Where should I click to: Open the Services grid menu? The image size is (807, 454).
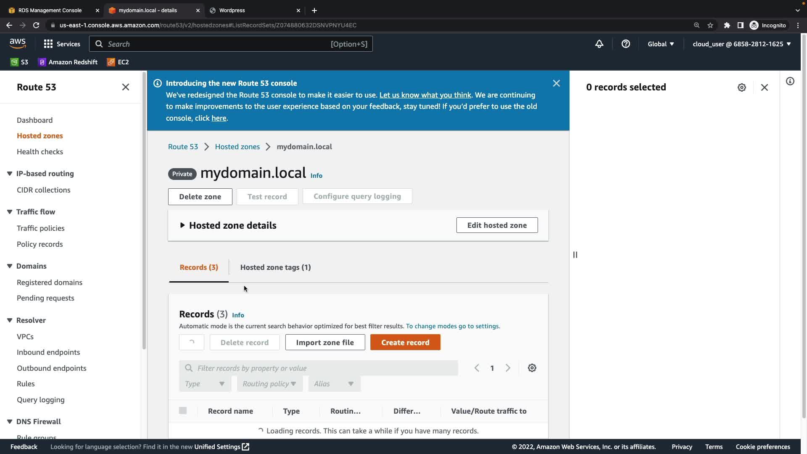click(62, 44)
